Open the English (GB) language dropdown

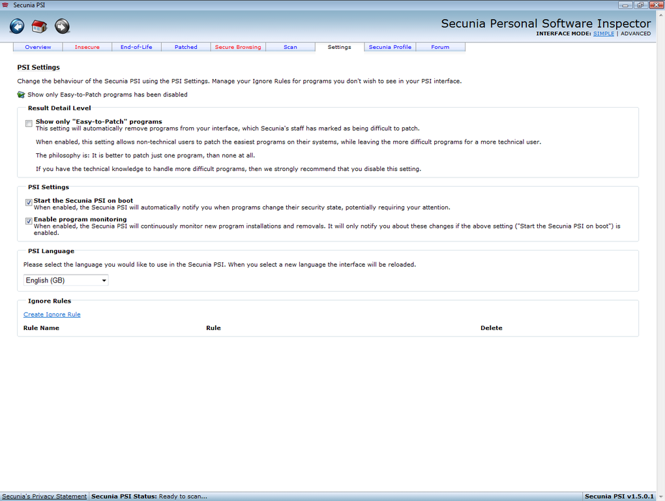click(x=66, y=281)
